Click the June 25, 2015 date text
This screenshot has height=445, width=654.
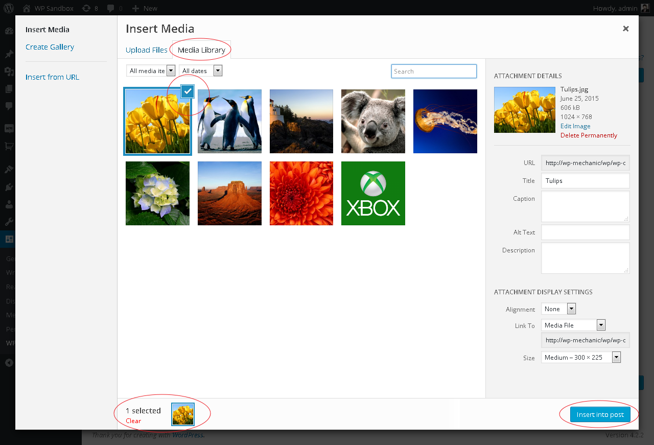pos(579,99)
